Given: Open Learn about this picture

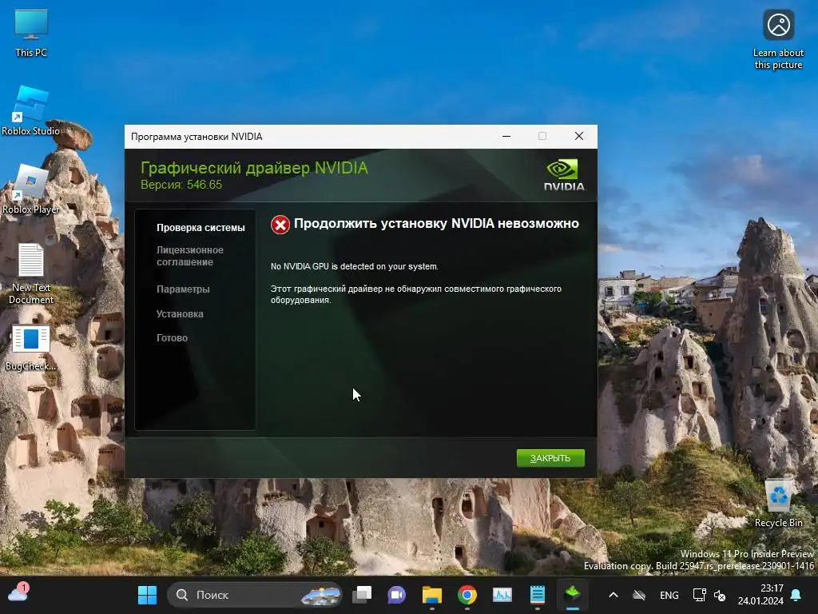Looking at the screenshot, I should pyautogui.click(x=778, y=39).
